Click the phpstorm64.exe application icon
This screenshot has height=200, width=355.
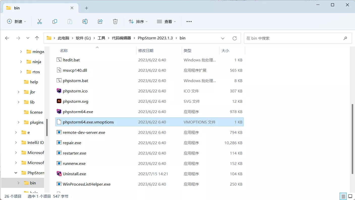[x=59, y=112]
